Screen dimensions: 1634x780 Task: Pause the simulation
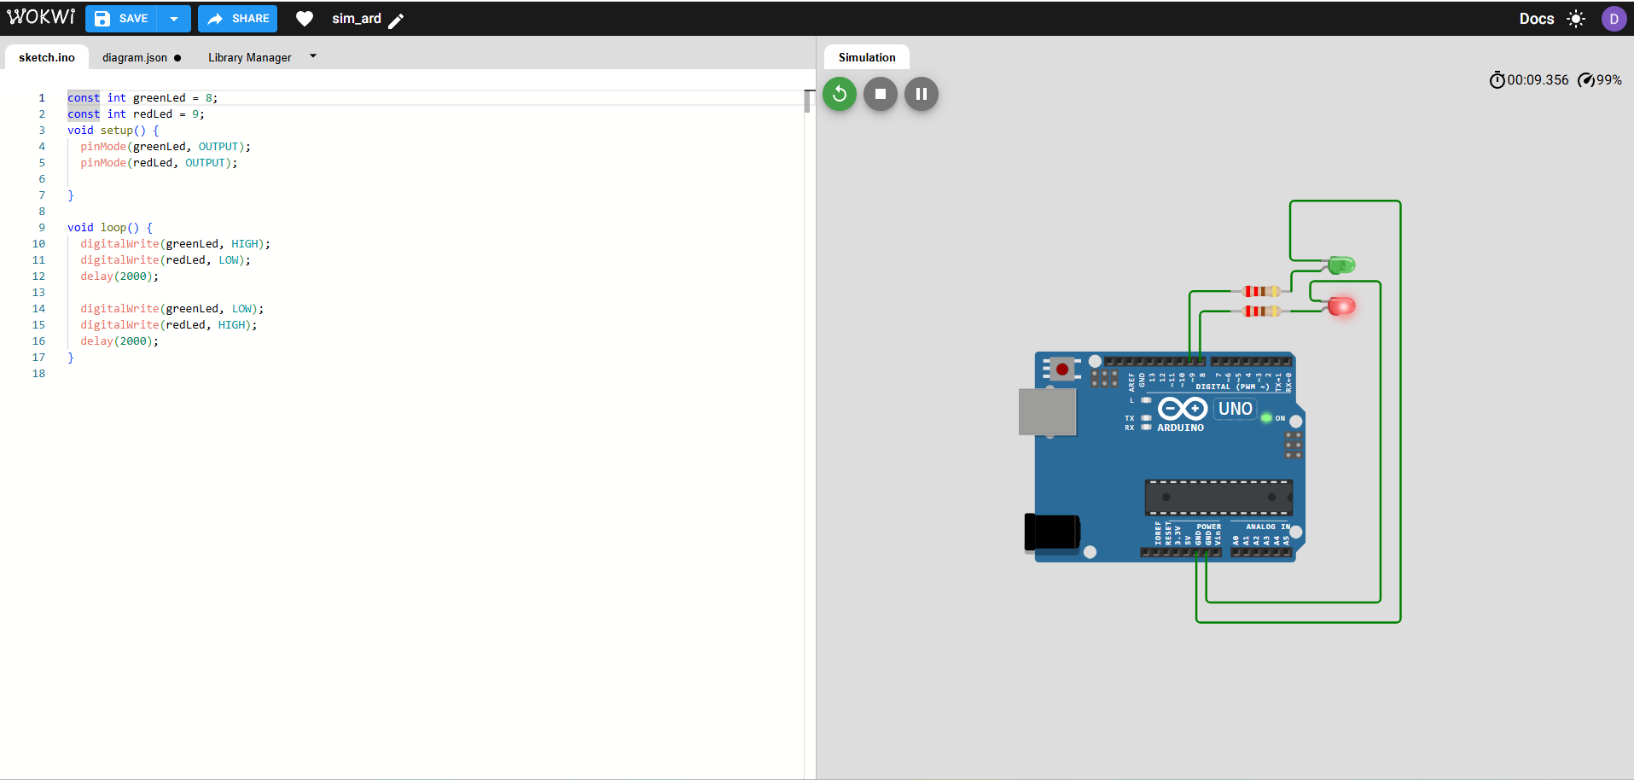coord(922,94)
